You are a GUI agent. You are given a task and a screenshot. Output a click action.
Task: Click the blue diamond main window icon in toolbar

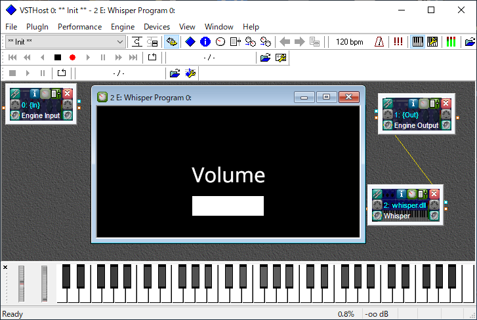[x=190, y=41]
